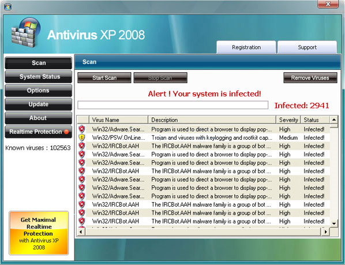Screen dimensions: 345x265
Task: Click the vertical scrollbar down arrow
Action: pyautogui.click(x=334, y=223)
